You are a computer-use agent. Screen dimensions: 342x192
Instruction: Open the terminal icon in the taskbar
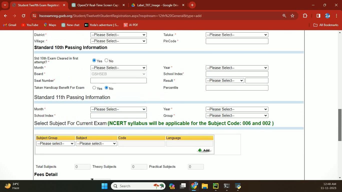pyautogui.click(x=227, y=186)
